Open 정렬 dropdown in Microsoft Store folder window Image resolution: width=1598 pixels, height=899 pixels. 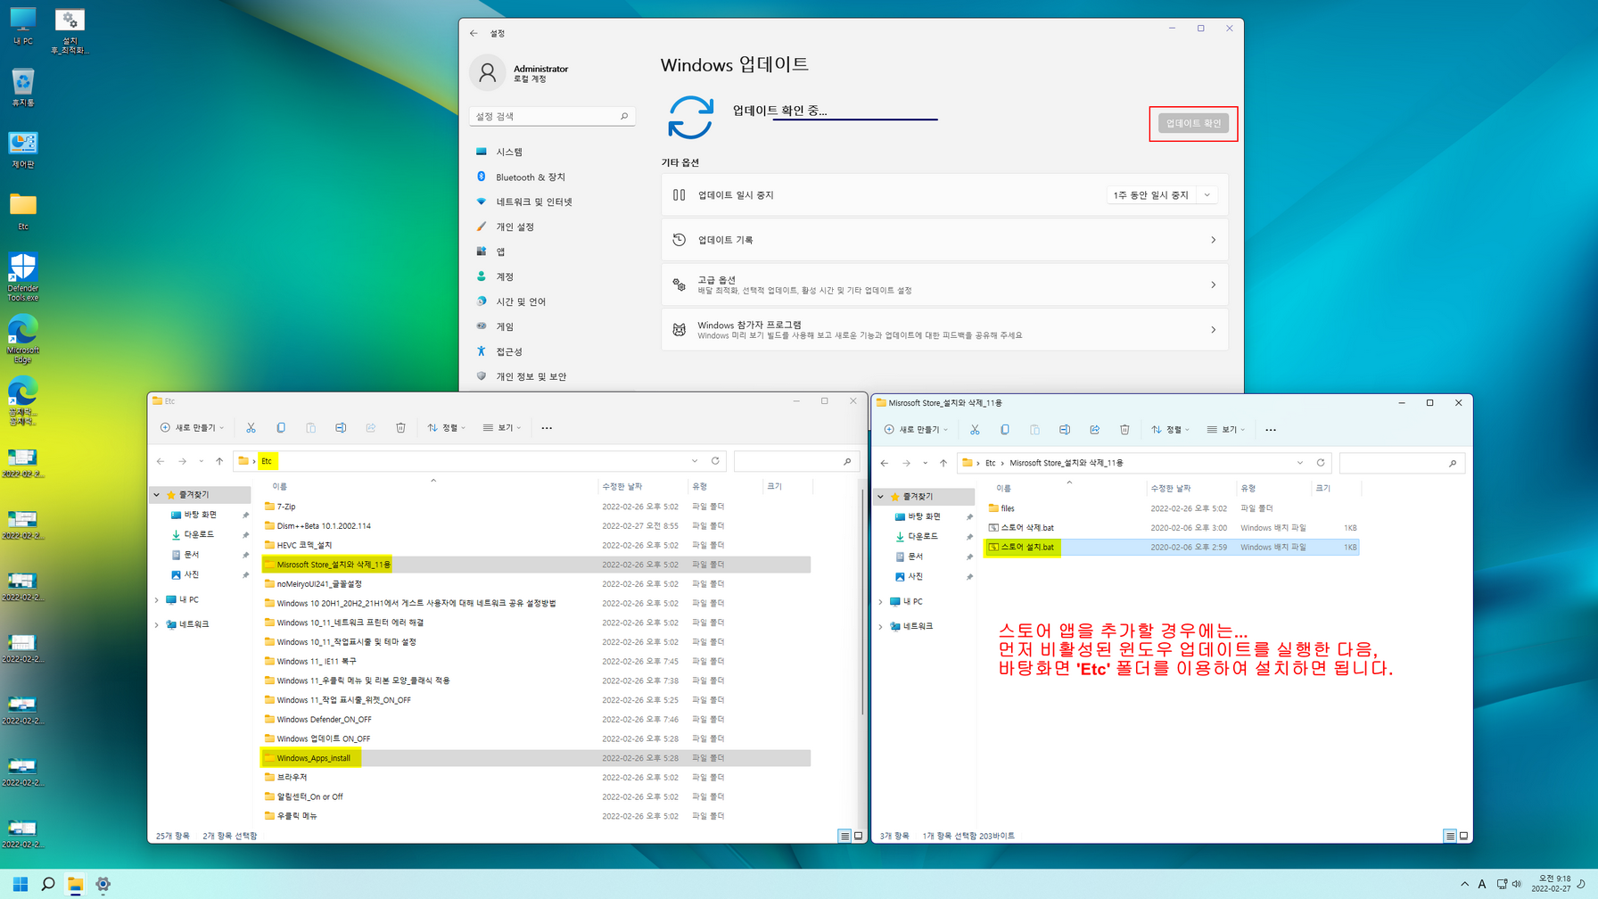pos(1170,430)
